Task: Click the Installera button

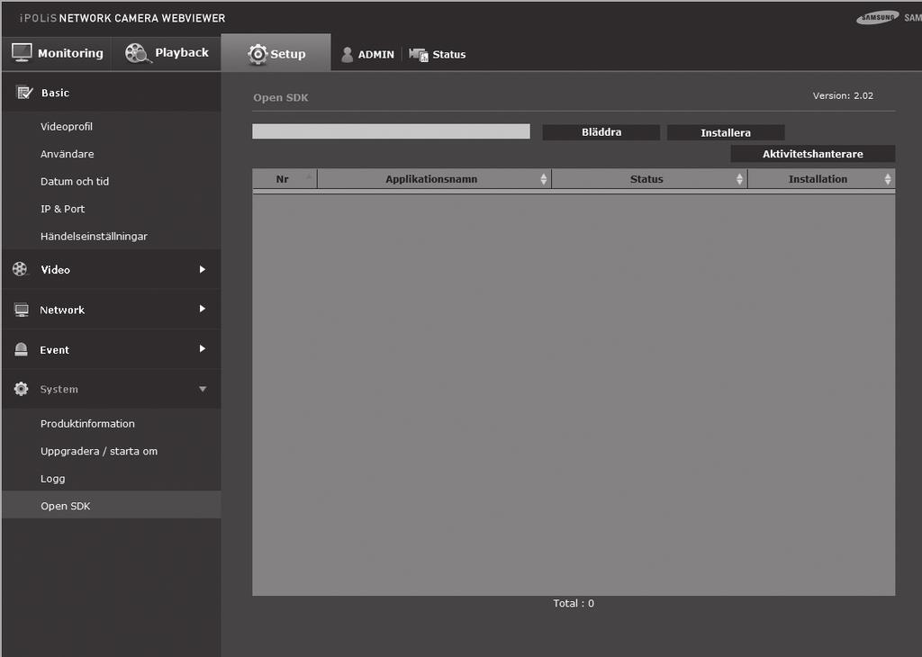Action: point(726,133)
